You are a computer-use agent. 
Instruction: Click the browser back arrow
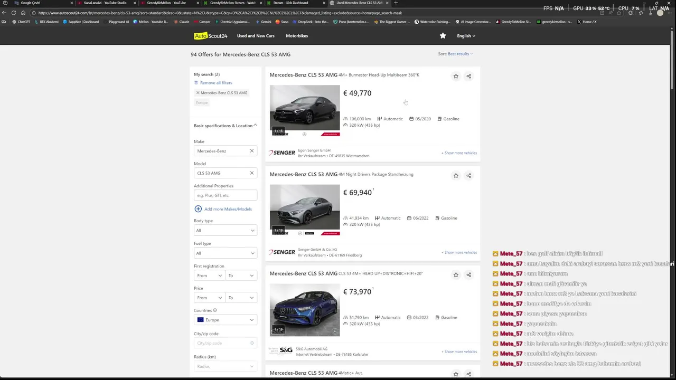5,13
